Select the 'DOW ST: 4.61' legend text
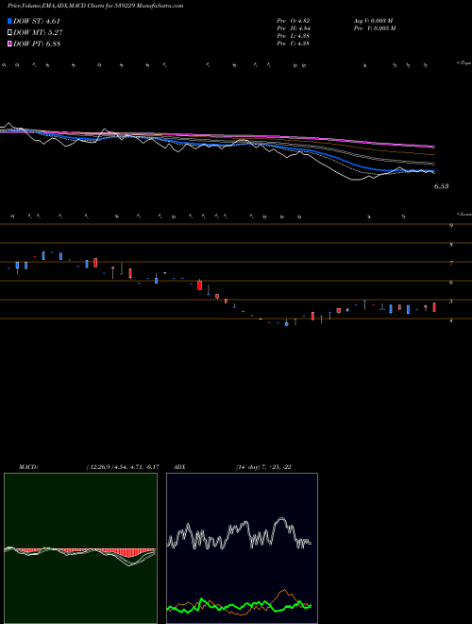472x624 pixels. click(37, 21)
